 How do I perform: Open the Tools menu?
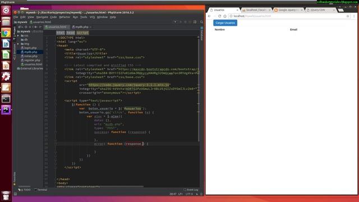coord(84,17)
